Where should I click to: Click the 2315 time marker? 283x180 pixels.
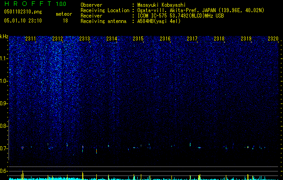coord(138,39)
